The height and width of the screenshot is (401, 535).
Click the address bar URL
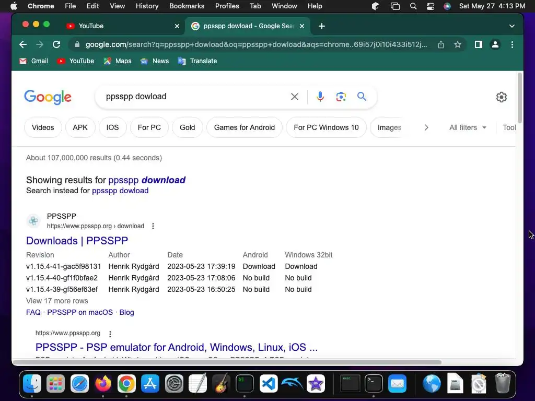pos(256,45)
